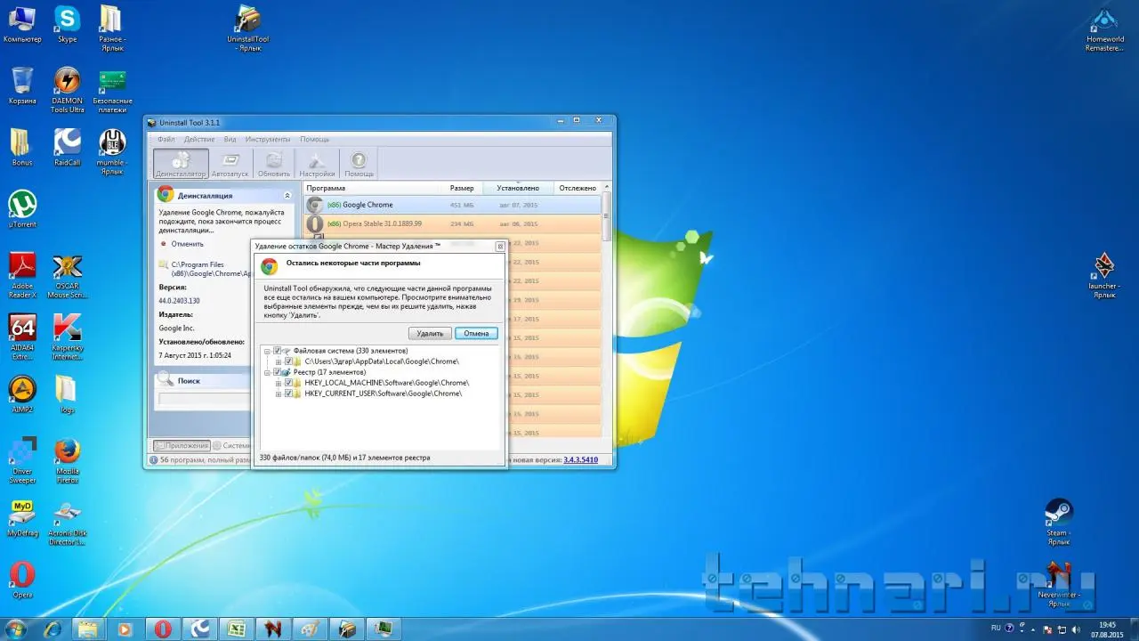
Task: Open the Homeworld Remastered desktop icon
Action: 1104,28
